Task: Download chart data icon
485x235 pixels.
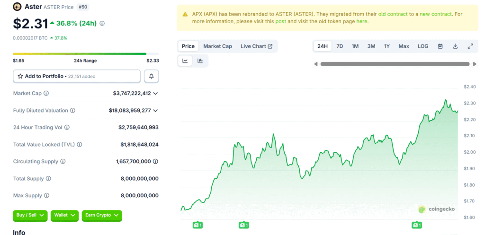Action: coord(455,46)
